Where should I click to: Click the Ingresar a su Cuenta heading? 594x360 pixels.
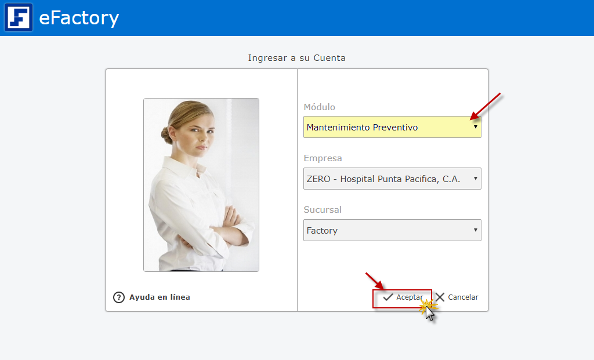(296, 58)
